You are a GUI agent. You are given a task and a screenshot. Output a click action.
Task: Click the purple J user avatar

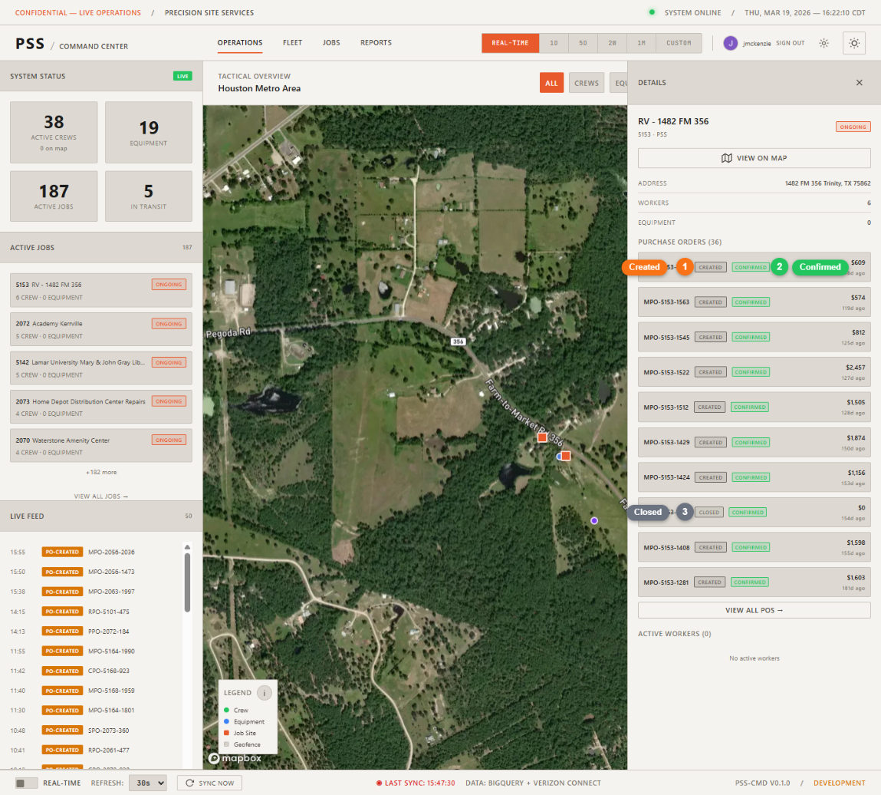730,43
